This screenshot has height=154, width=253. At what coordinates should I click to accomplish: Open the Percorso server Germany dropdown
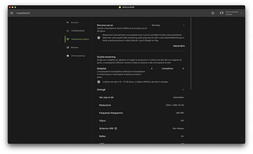tap(168, 25)
